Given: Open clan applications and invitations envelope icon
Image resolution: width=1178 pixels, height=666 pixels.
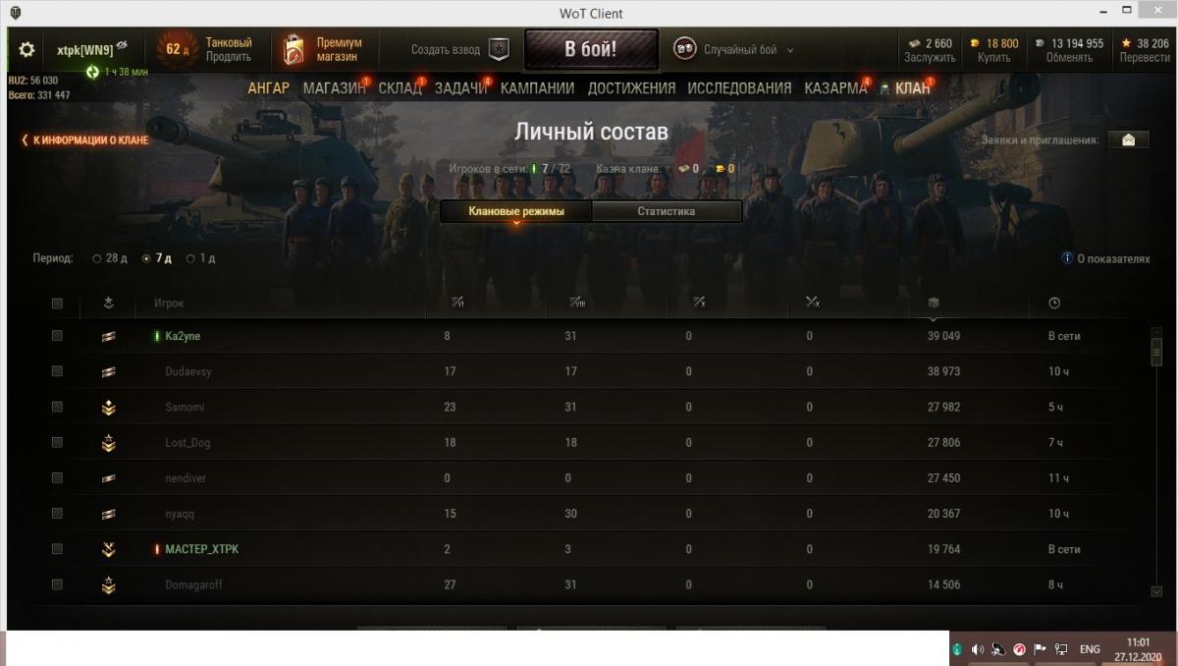Looking at the screenshot, I should pyautogui.click(x=1128, y=139).
